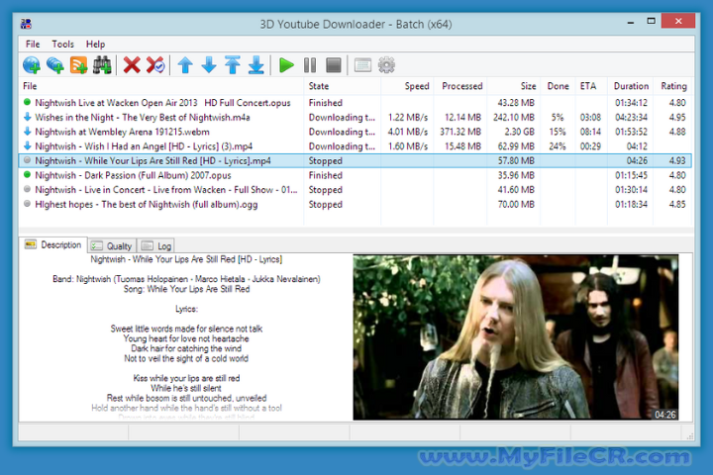This screenshot has width=713, height=475.
Task: Click download arrow icon of Wembley Arena row
Action: click(28, 132)
